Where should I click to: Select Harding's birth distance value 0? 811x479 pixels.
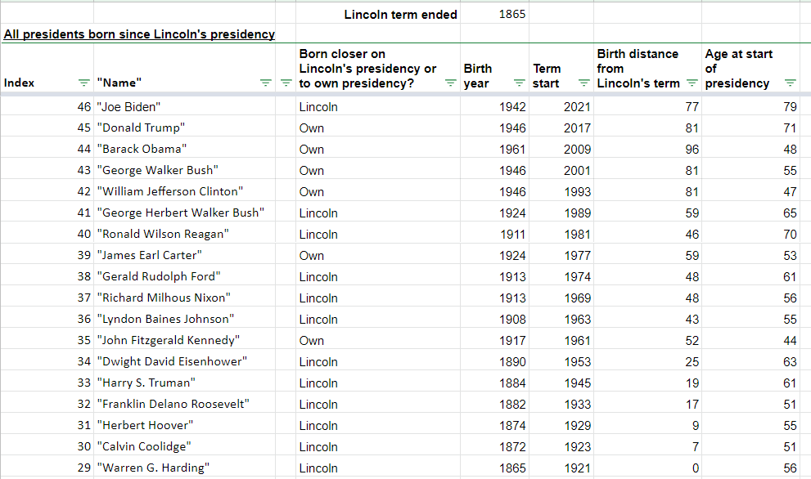(647, 467)
